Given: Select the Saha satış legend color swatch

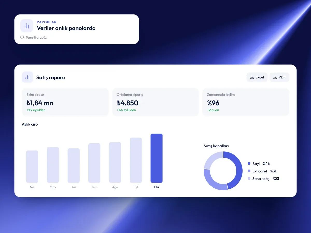Looking at the screenshot, I should click(249, 179).
